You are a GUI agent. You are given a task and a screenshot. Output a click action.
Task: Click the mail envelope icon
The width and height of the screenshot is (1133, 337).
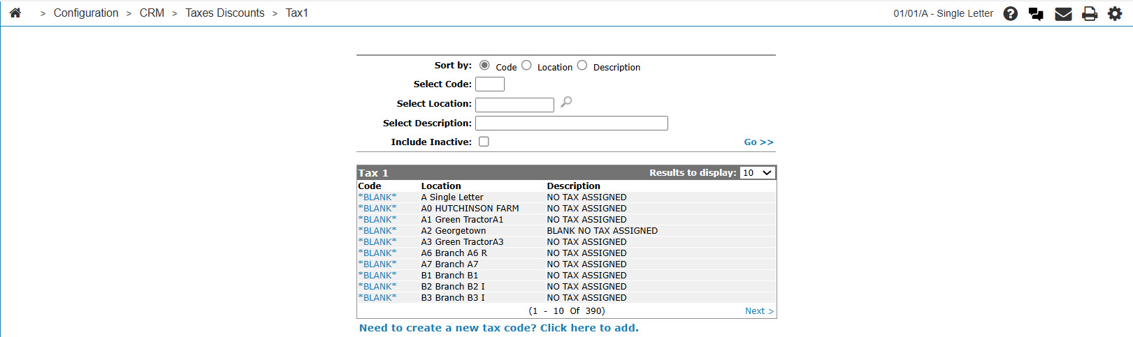tap(1063, 13)
